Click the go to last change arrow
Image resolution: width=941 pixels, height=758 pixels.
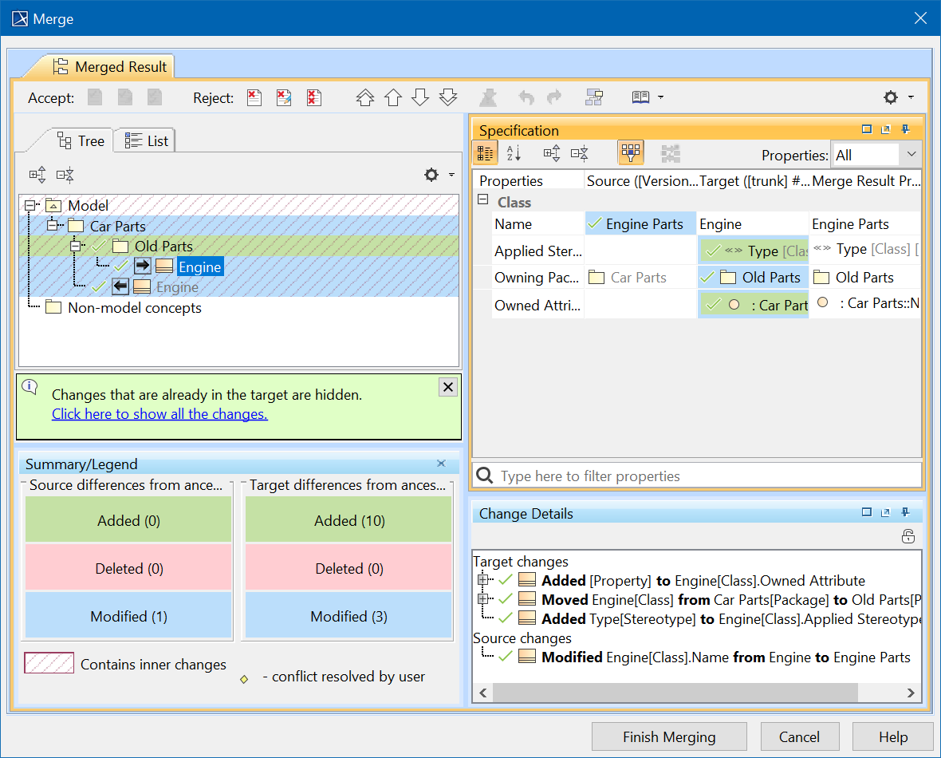click(x=448, y=97)
